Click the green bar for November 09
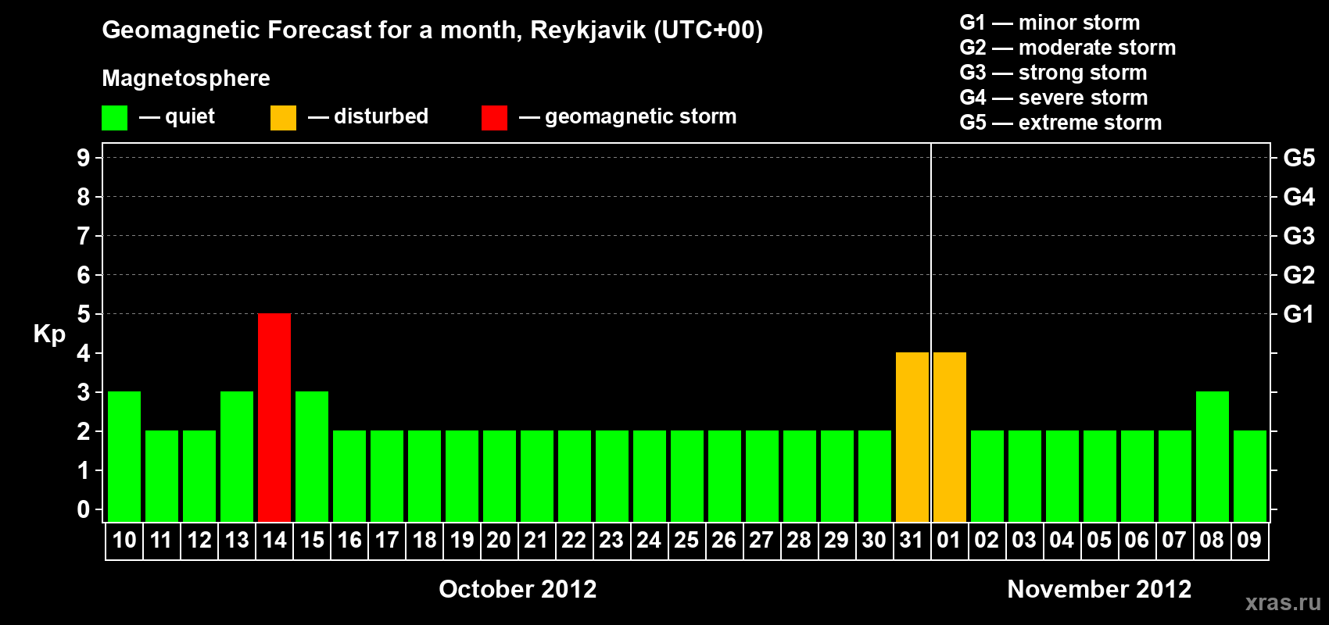Image resolution: width=1329 pixels, height=625 pixels. point(1250,476)
